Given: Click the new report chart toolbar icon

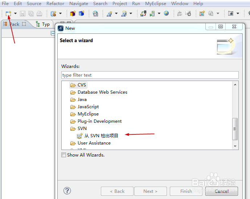Looking at the screenshot, I should [202, 13].
